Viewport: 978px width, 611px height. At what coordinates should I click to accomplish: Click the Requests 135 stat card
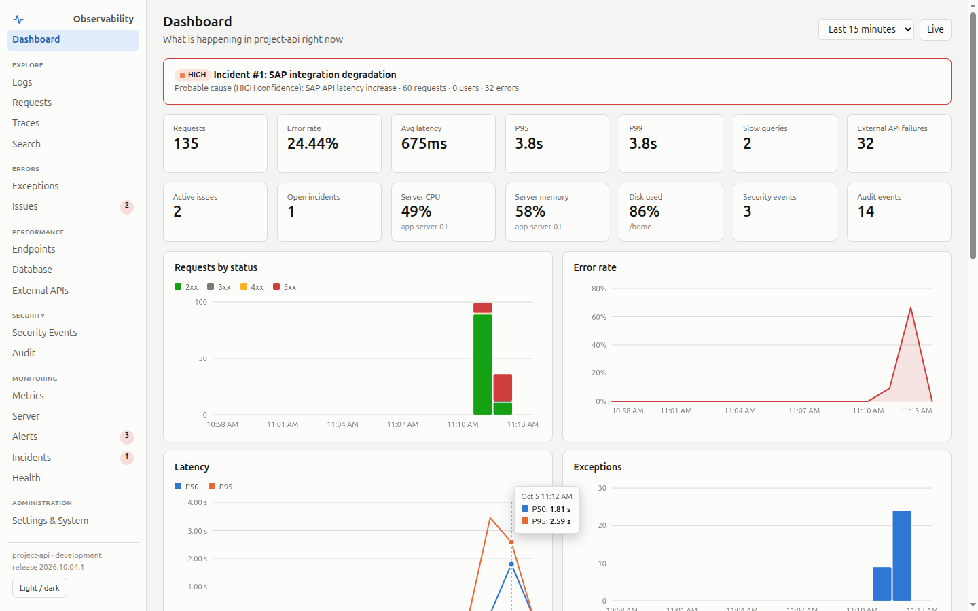[215, 144]
